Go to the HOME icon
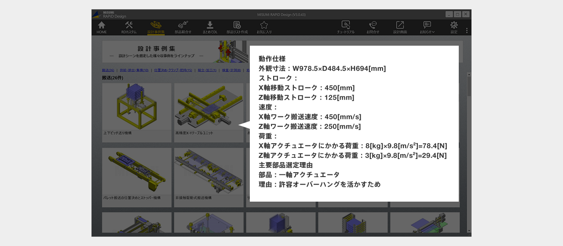This screenshot has width=563, height=246. point(102,27)
